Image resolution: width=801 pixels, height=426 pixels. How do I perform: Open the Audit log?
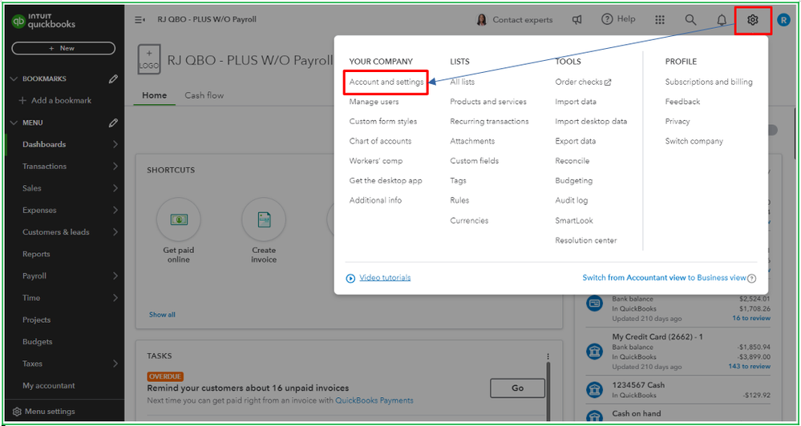coord(572,200)
